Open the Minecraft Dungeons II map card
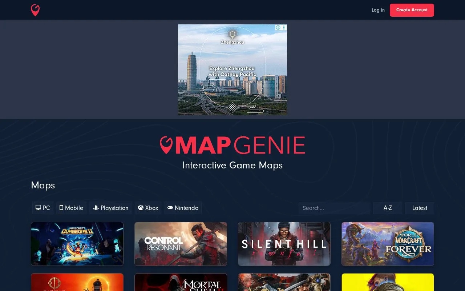The height and width of the screenshot is (291, 465). (77, 244)
